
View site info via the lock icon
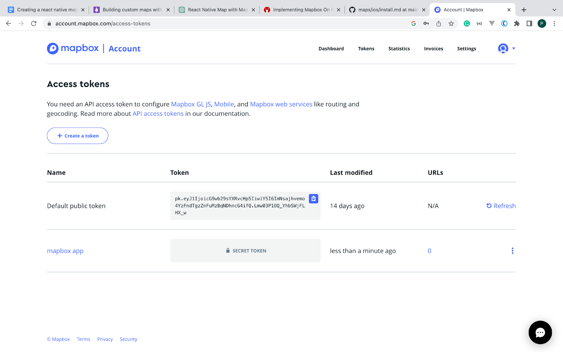[x=49, y=24]
